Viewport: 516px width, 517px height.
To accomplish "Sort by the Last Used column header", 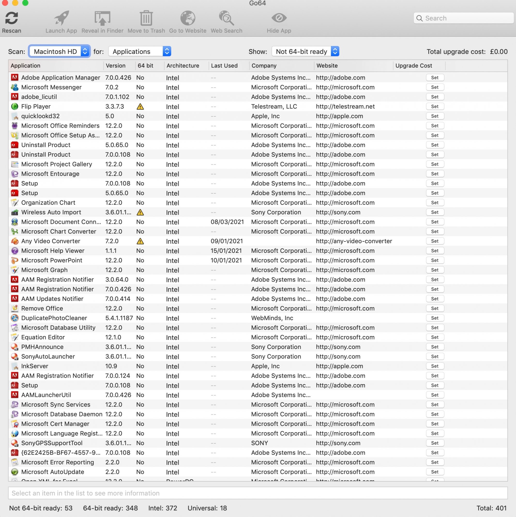I will (x=229, y=66).
